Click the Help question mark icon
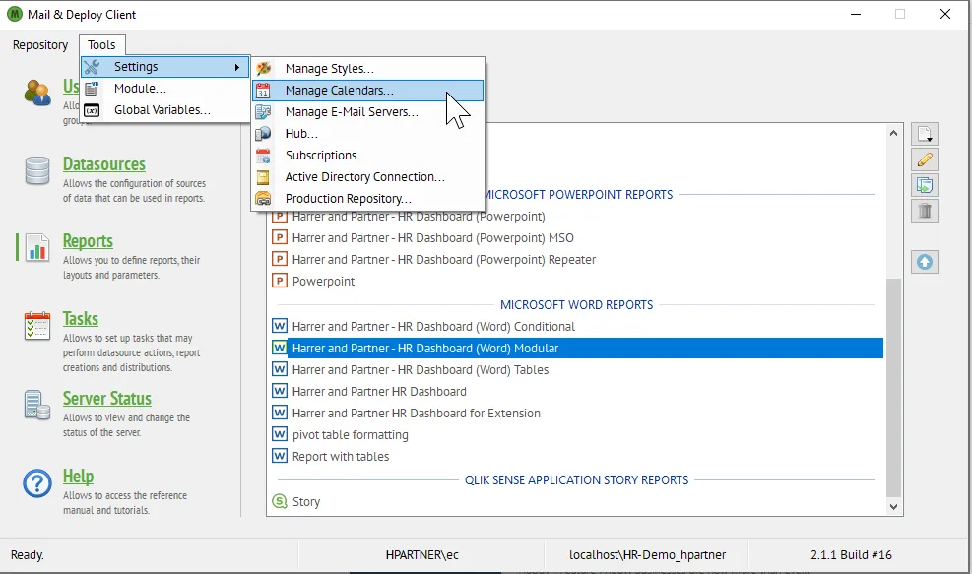This screenshot has height=574, width=972. click(37, 483)
